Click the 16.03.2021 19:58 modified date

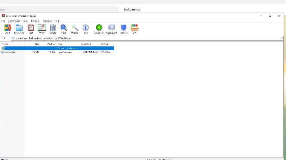pos(90,52)
